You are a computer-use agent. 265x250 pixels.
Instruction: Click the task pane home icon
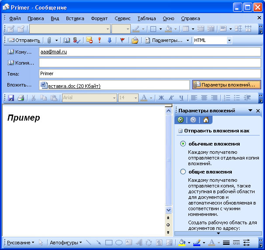click(x=206, y=120)
